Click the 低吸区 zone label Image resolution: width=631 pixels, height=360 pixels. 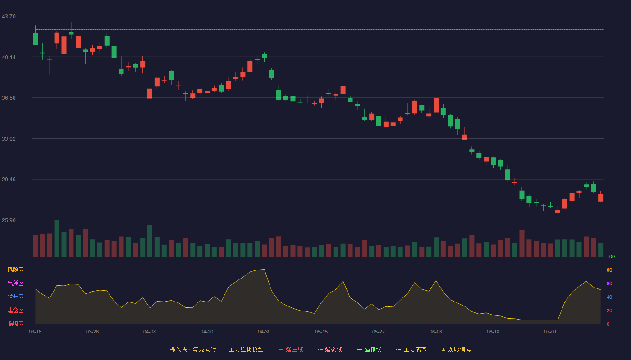point(15,324)
